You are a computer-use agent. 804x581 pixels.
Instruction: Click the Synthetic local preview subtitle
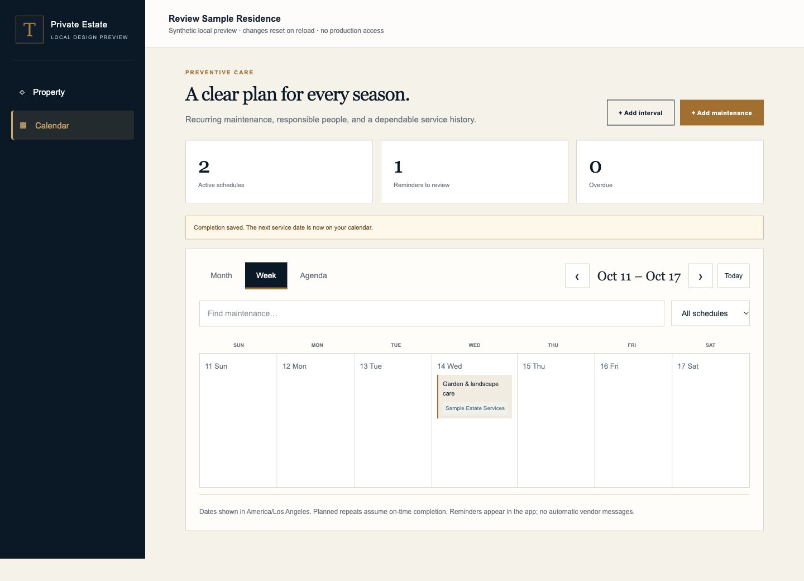(276, 31)
